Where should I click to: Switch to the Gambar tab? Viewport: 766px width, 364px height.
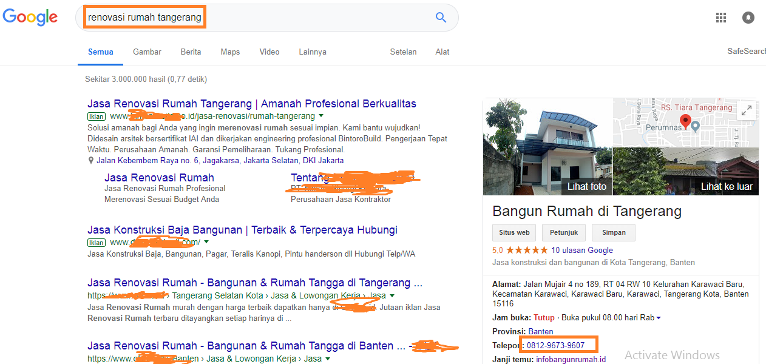[x=147, y=52]
